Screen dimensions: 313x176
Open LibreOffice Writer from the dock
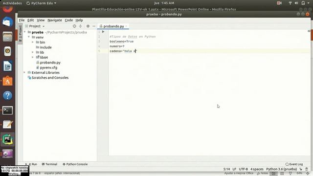click(x=7, y=66)
